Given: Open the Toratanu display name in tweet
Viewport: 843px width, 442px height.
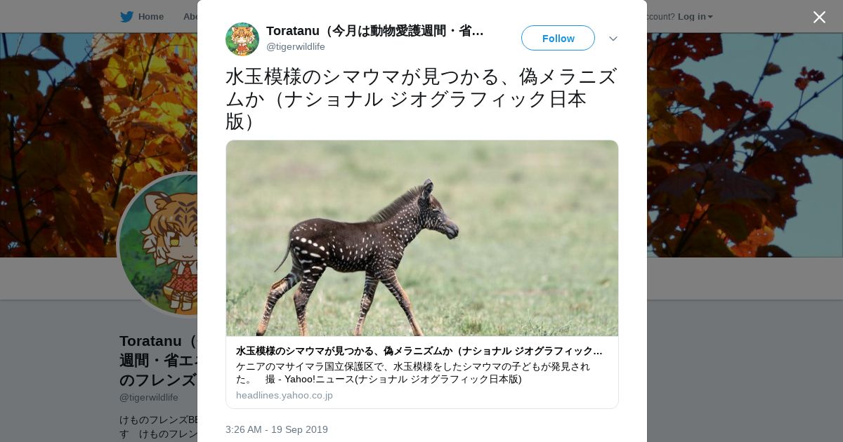Looking at the screenshot, I should coord(375,31).
